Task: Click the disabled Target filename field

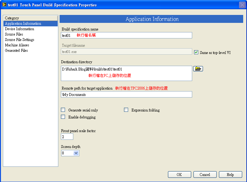Action: pos(127,52)
